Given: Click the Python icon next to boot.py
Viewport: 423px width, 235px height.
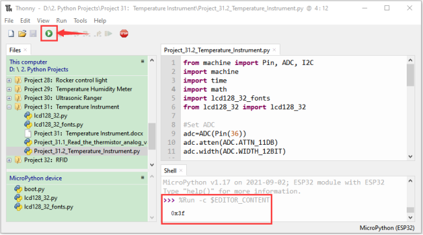Looking at the screenshot, I should (x=18, y=189).
